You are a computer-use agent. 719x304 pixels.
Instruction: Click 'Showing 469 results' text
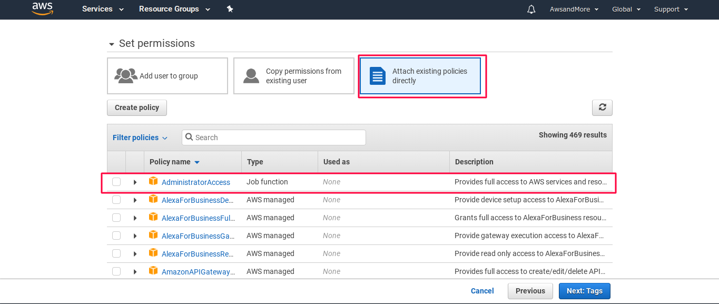point(573,135)
